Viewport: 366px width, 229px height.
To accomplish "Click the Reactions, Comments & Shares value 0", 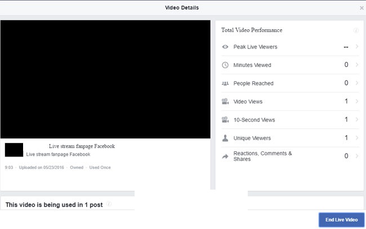I will click(346, 156).
